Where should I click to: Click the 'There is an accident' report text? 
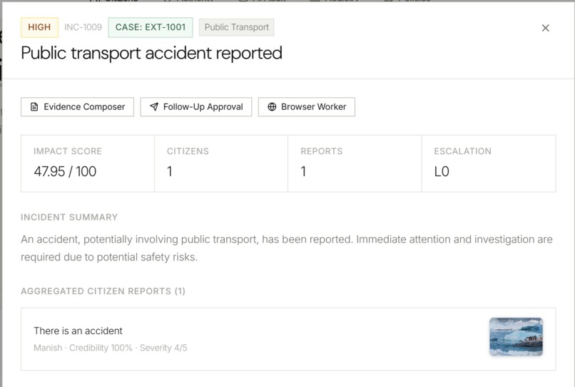tap(78, 331)
